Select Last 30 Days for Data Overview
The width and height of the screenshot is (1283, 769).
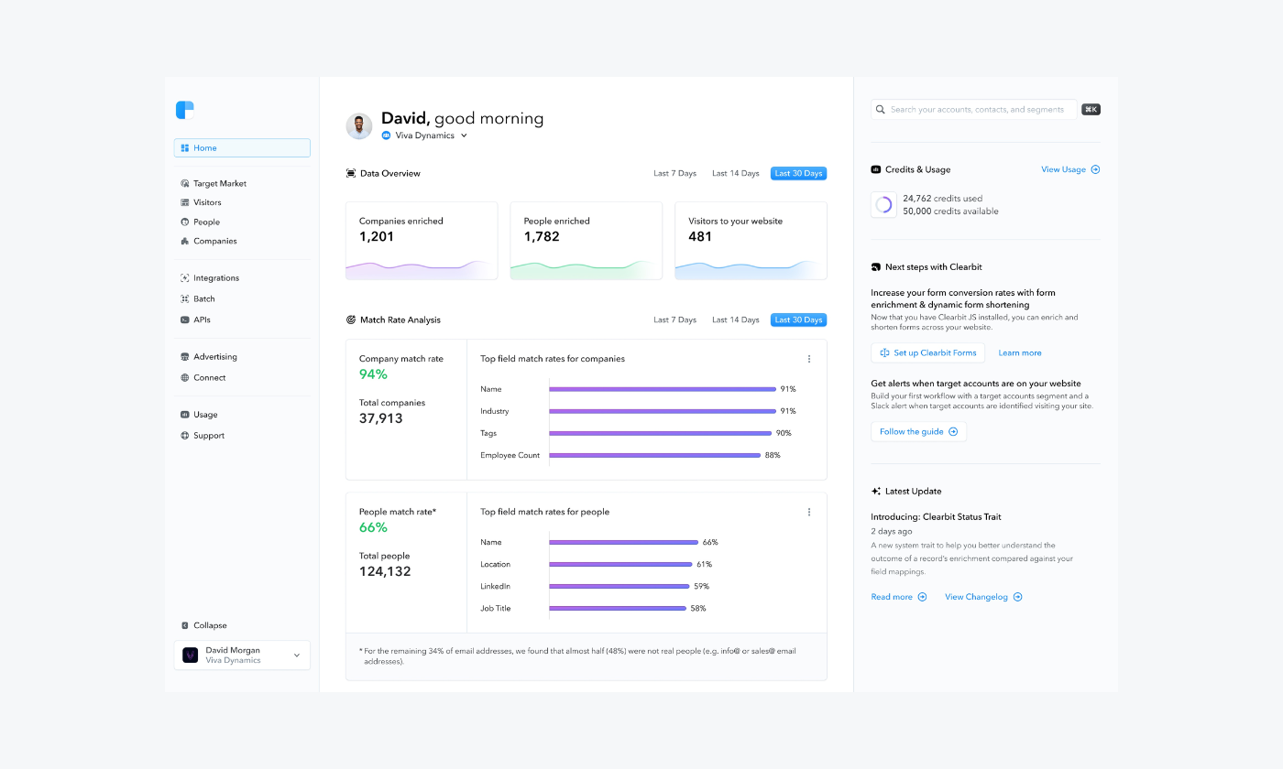(798, 173)
